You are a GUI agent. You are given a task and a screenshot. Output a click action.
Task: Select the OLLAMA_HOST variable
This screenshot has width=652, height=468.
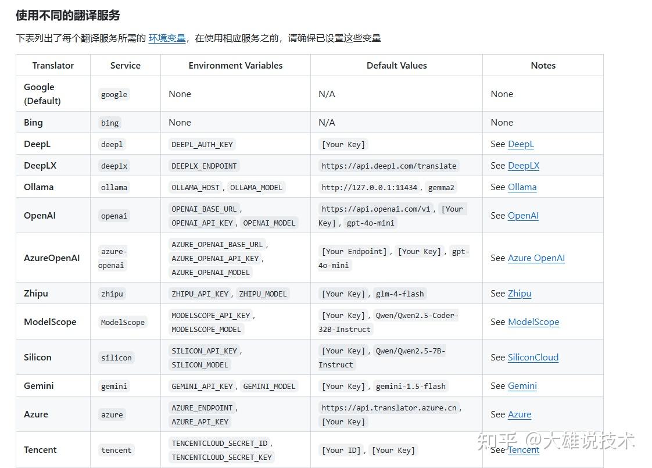click(x=195, y=188)
